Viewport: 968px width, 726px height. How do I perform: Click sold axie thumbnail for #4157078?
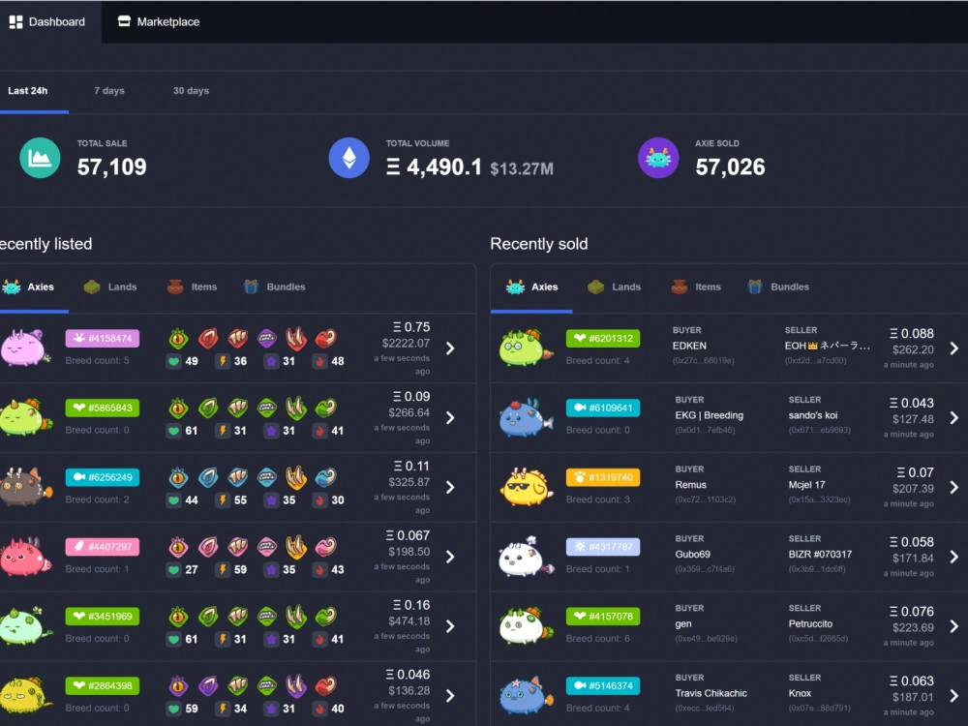[x=526, y=626]
